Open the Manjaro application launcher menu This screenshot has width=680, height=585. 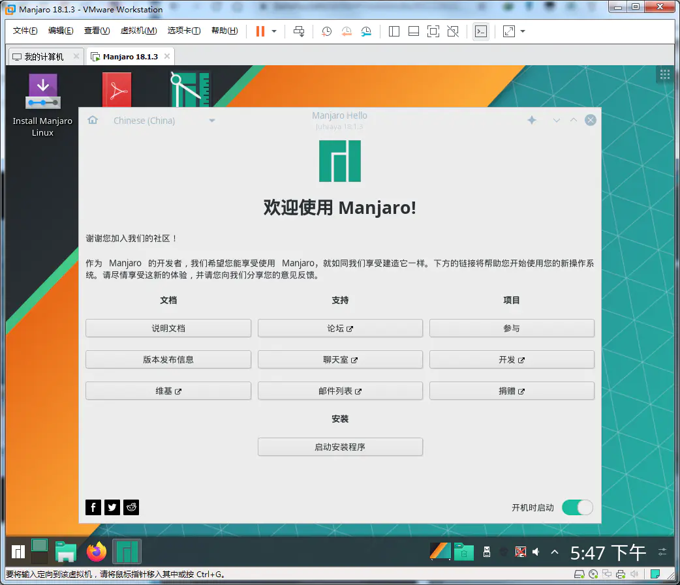point(18,552)
